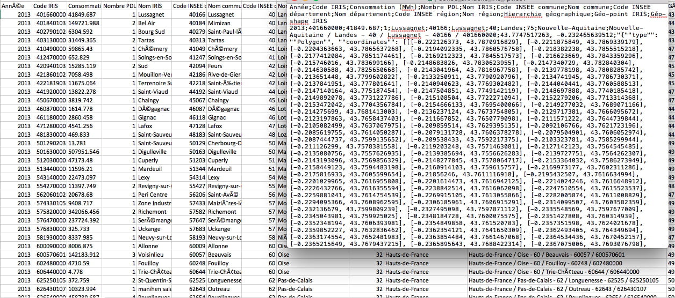
Task: Select consumption value 13822.278
Action: 84,92
